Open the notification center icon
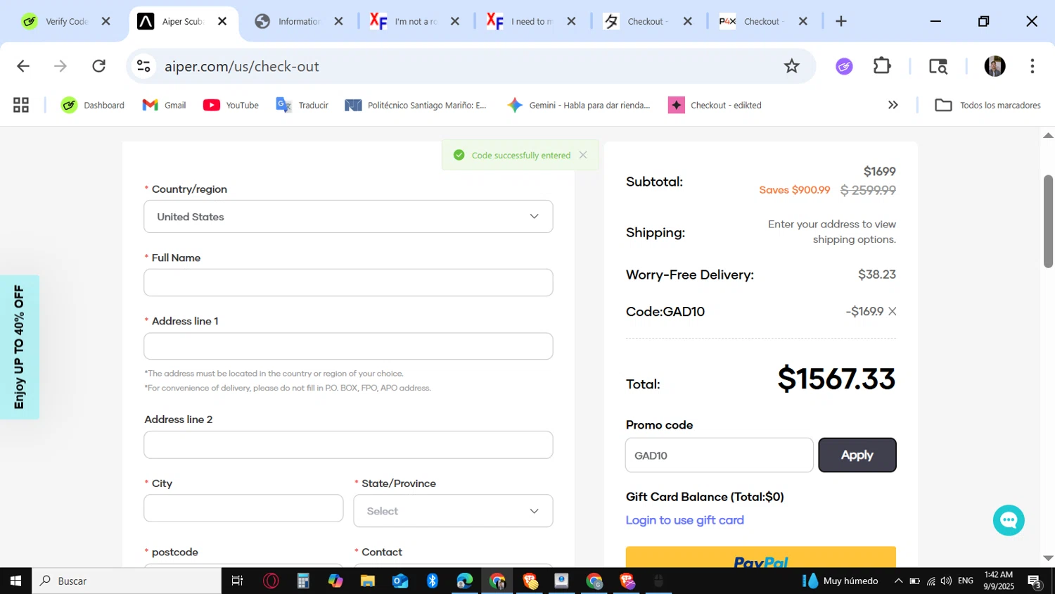The height and width of the screenshot is (594, 1055). pos(1035,581)
